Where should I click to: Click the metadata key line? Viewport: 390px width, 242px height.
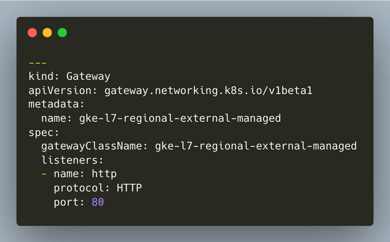(57, 104)
